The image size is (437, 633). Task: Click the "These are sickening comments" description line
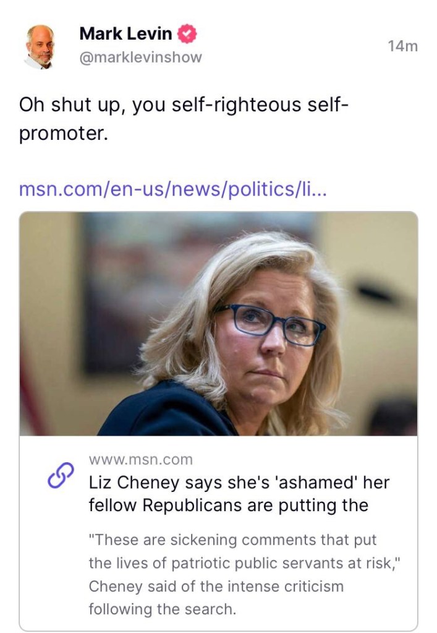[233, 540]
